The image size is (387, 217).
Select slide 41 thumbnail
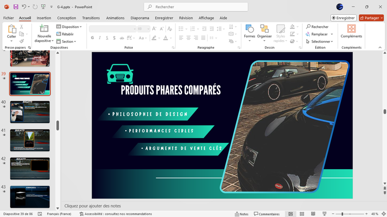pos(30,140)
